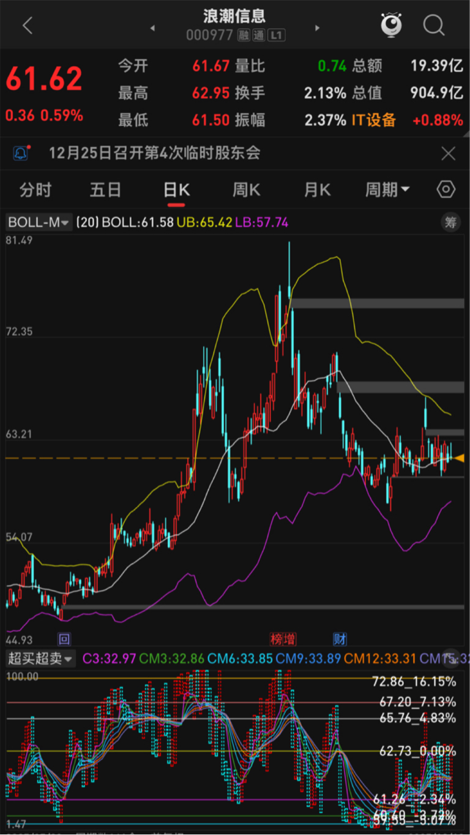Tap the 62.73_0.00% level label

coord(417,751)
